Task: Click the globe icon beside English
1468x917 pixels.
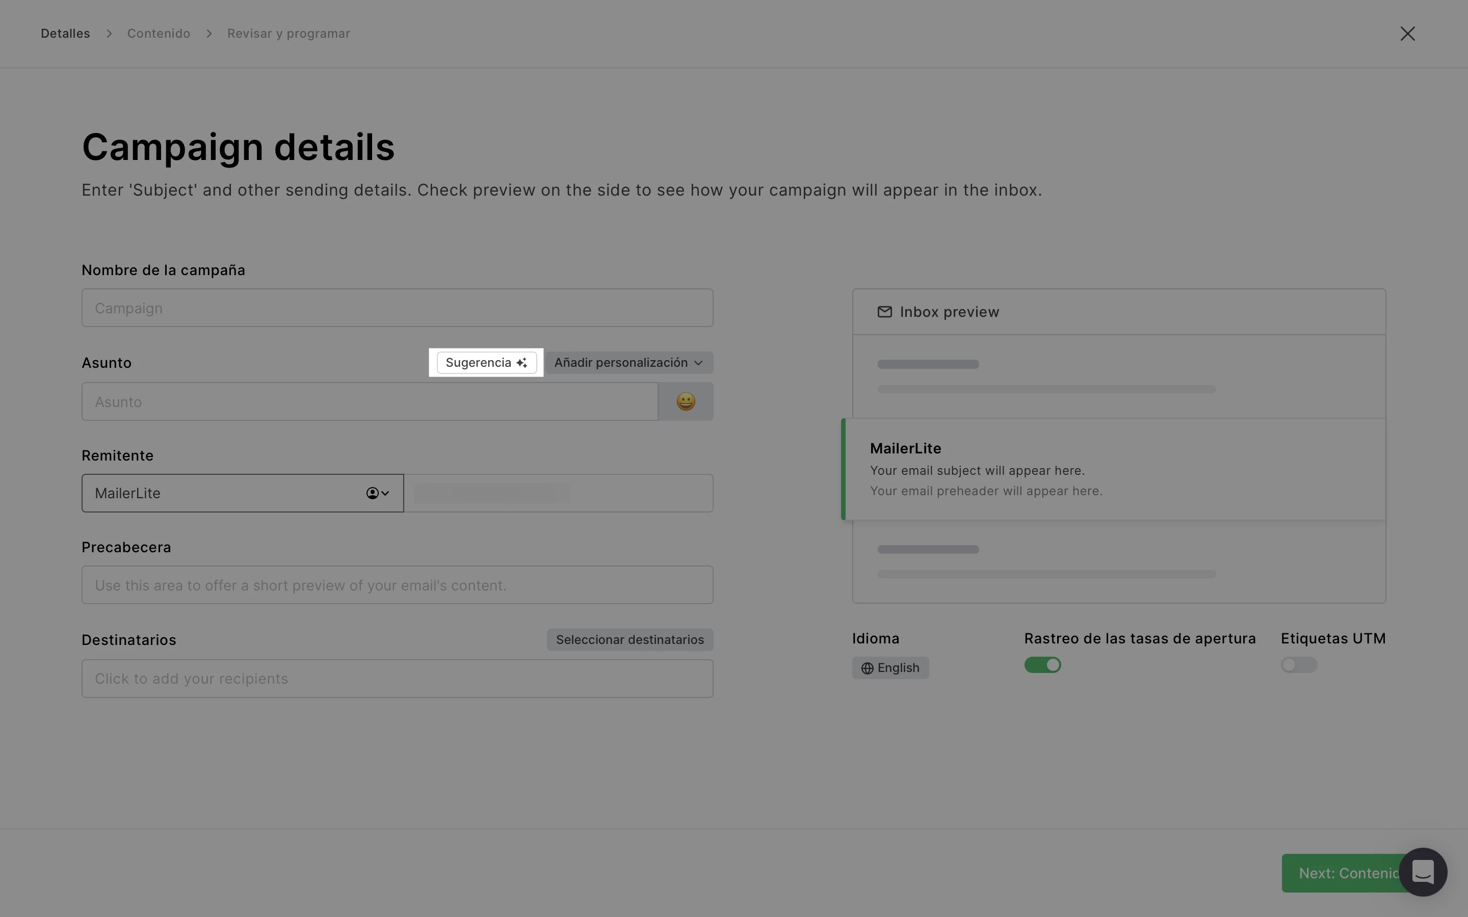Action: pyautogui.click(x=867, y=668)
